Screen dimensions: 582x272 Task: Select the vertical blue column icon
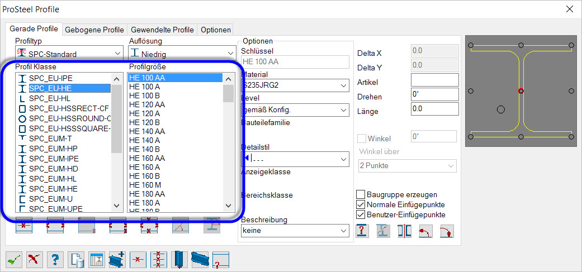pos(179,260)
